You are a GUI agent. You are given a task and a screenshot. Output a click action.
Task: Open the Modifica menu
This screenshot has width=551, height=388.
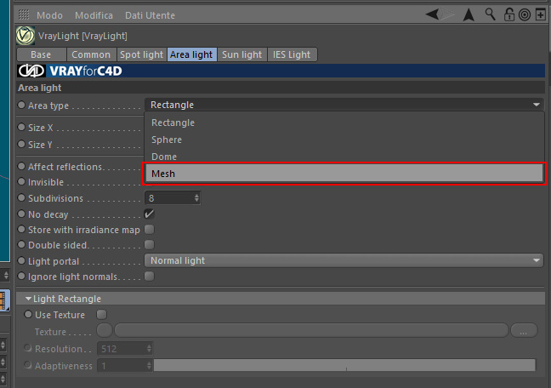pos(94,15)
